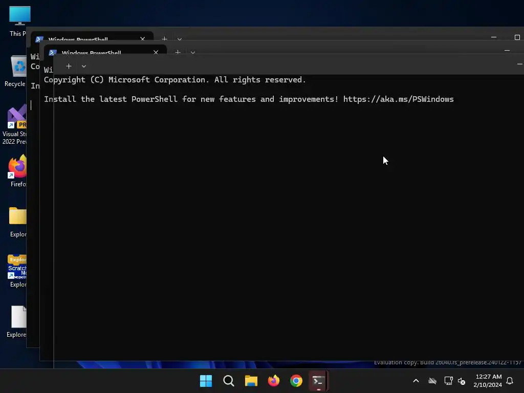Launch Firefox from the taskbar
Image resolution: width=524 pixels, height=393 pixels.
[x=274, y=381]
